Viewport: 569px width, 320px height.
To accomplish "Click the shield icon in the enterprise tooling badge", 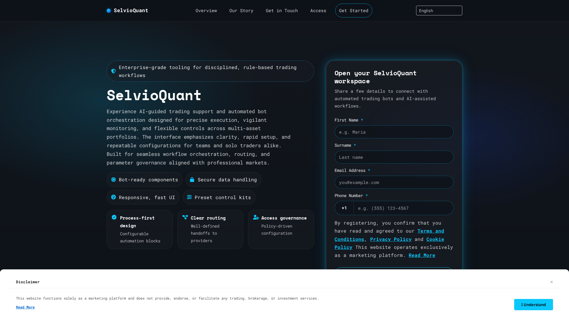I will [x=114, y=71].
